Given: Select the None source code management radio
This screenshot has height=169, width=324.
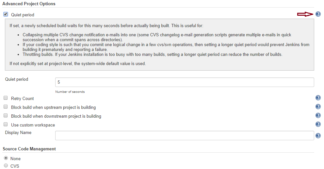Looking at the screenshot, I should tap(6, 158).
